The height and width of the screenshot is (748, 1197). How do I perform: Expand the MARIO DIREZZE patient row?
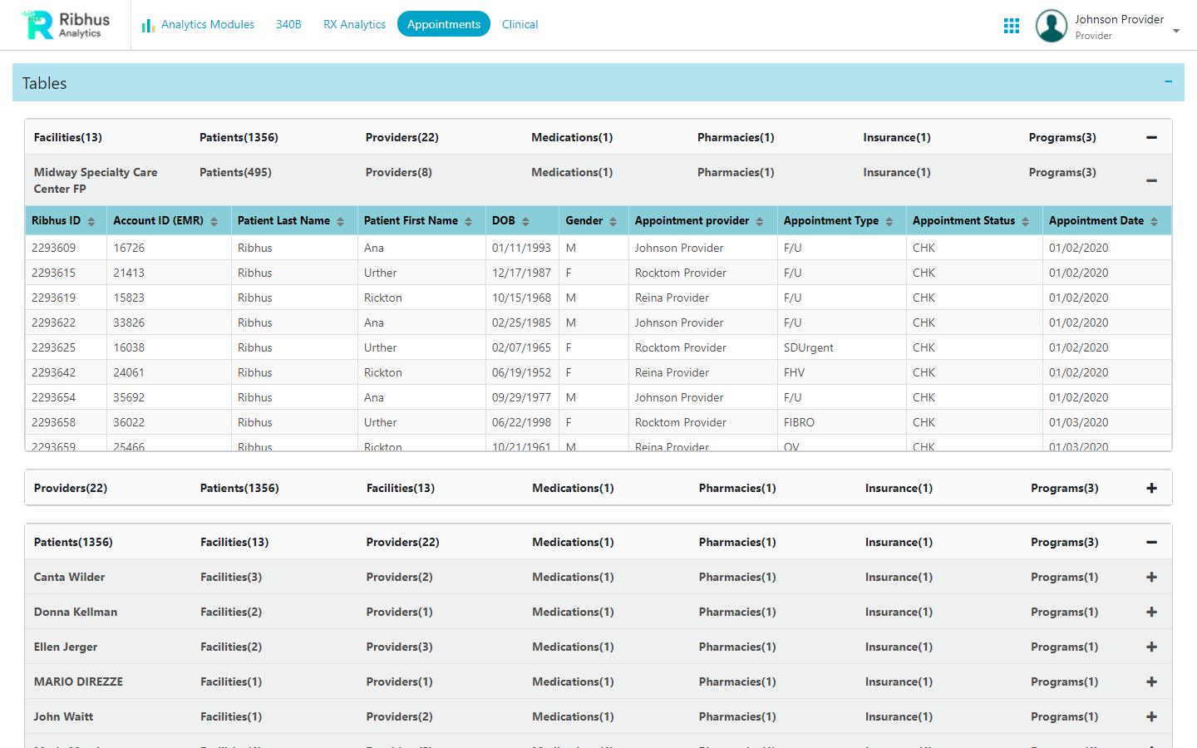1151,682
